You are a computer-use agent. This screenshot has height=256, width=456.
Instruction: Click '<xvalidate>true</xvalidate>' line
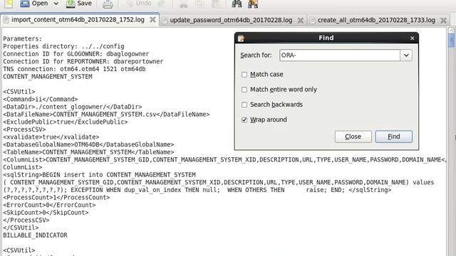(51, 137)
